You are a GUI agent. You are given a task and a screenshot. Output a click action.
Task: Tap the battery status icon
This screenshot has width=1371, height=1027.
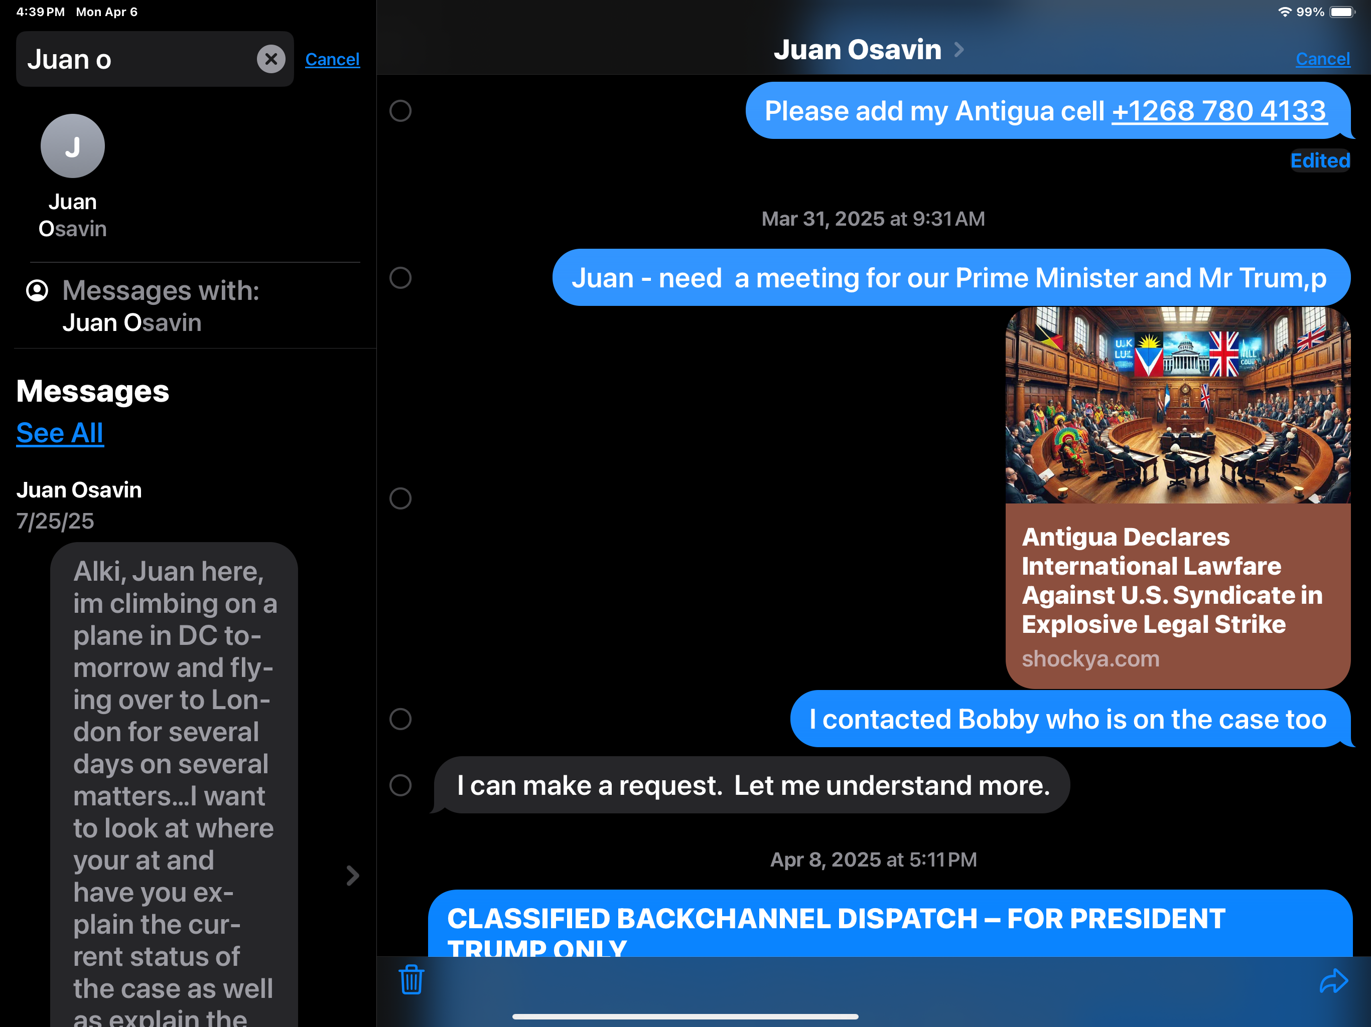(1342, 12)
